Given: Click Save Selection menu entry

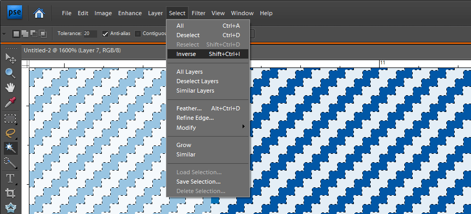Looking at the screenshot, I should click(x=198, y=182).
